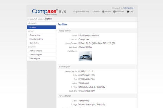
Task: Go to Hesabım breadcrumb
Action: point(41,19)
